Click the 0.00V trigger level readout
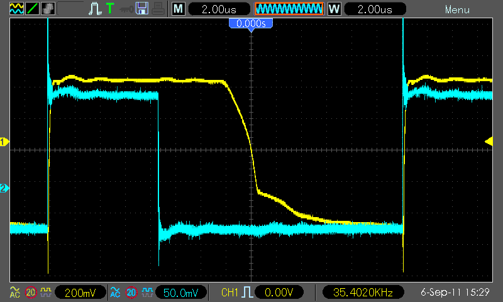 [279, 293]
